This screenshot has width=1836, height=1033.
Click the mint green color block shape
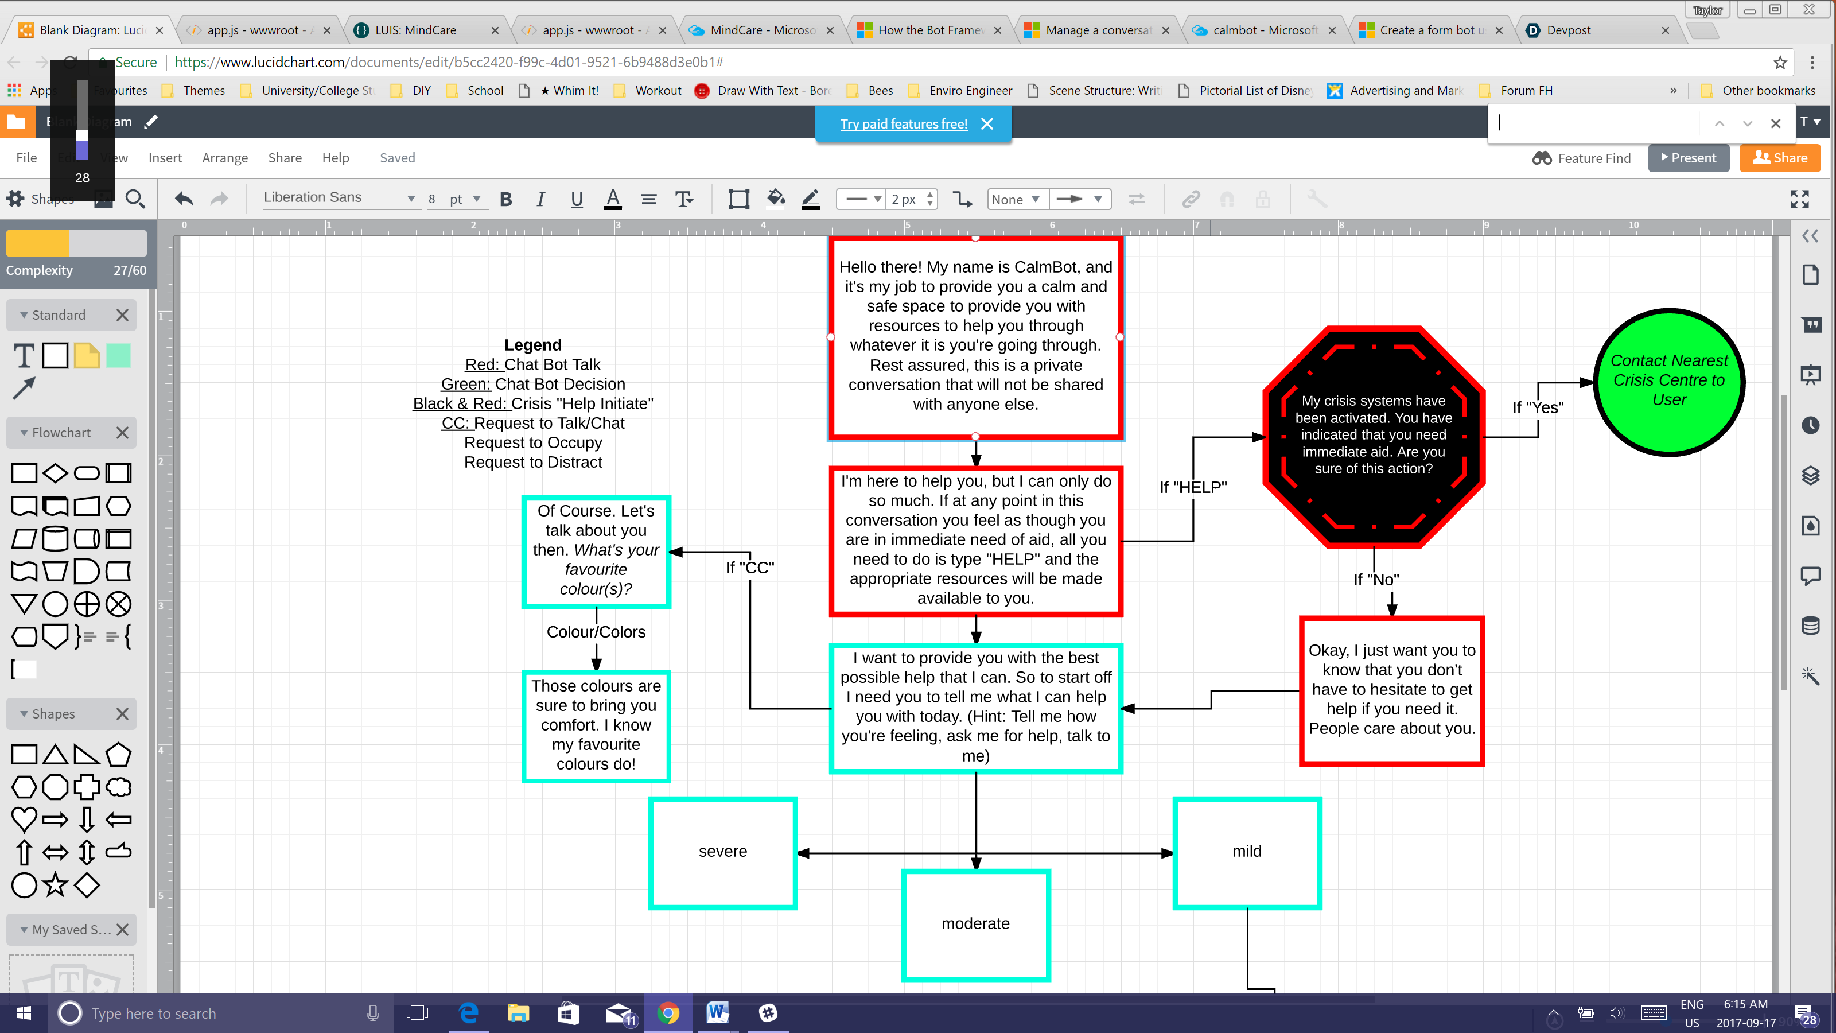pos(118,355)
